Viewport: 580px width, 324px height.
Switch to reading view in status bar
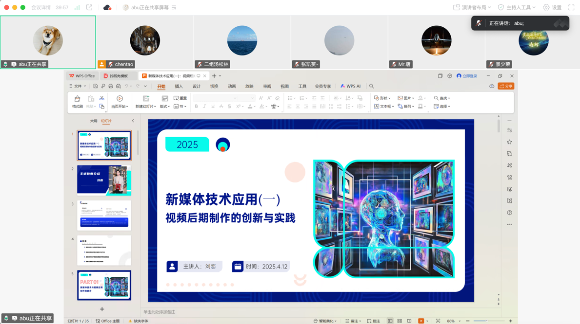coord(409,321)
